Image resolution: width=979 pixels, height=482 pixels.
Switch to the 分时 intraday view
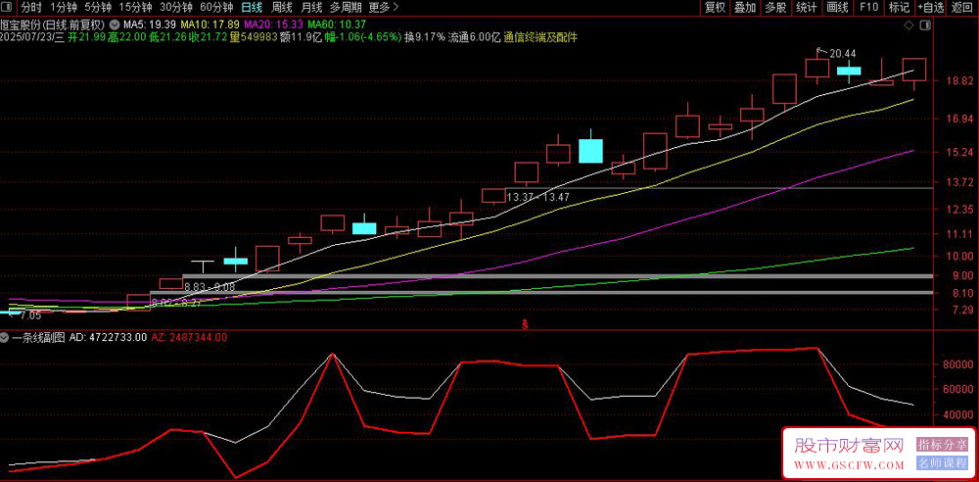click(30, 8)
